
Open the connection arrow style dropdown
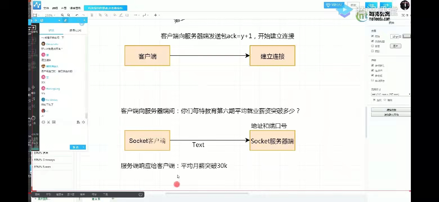(136, 15)
